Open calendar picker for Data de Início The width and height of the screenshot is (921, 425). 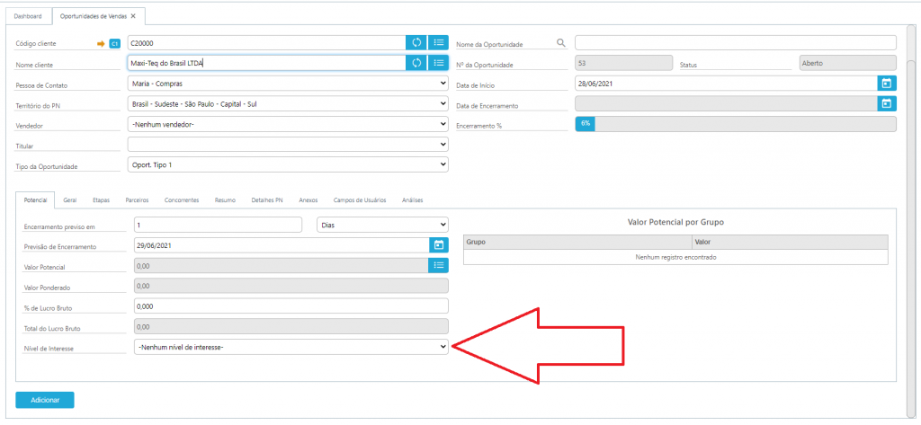(886, 84)
